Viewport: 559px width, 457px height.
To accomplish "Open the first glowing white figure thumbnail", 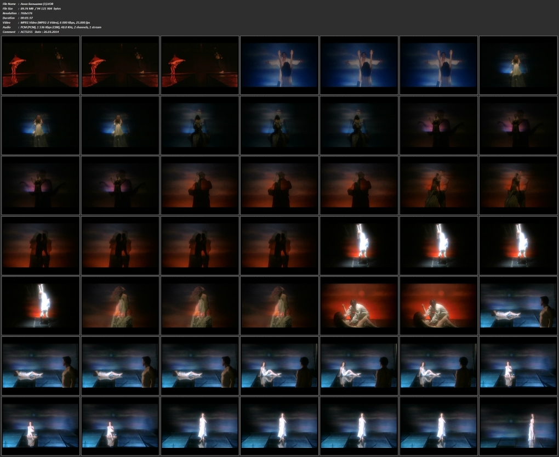I will click(359, 245).
